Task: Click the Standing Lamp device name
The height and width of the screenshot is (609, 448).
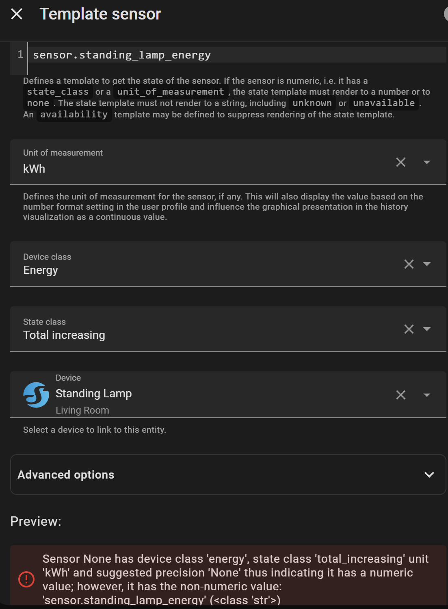Action: pyautogui.click(x=93, y=394)
